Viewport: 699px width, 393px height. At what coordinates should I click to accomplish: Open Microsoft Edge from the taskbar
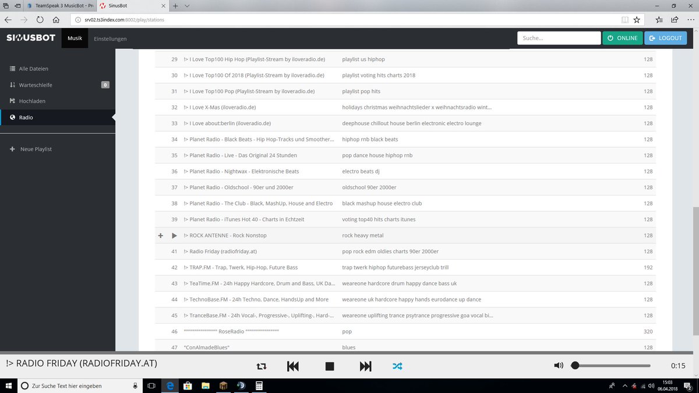pos(170,385)
